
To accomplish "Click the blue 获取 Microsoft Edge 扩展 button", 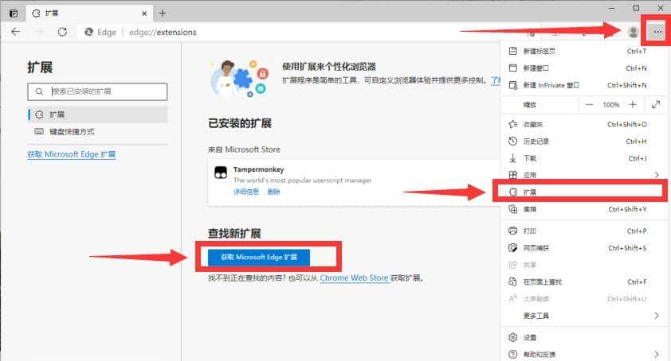I will 259,257.
